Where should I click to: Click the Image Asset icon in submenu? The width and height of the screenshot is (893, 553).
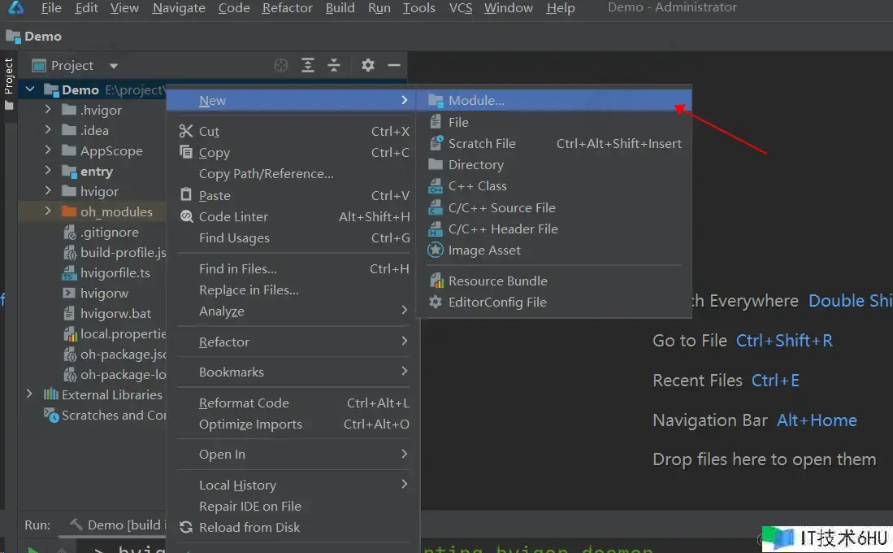coord(436,250)
